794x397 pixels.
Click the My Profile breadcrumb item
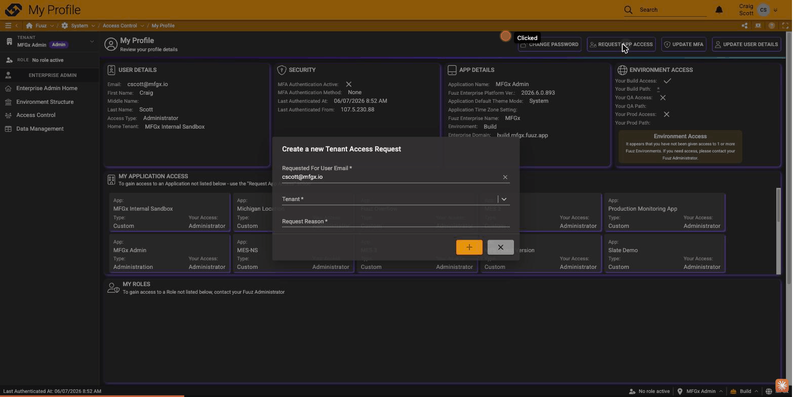[163, 25]
